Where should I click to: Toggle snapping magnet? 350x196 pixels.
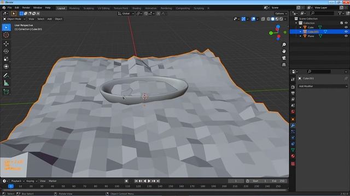coord(146,14)
